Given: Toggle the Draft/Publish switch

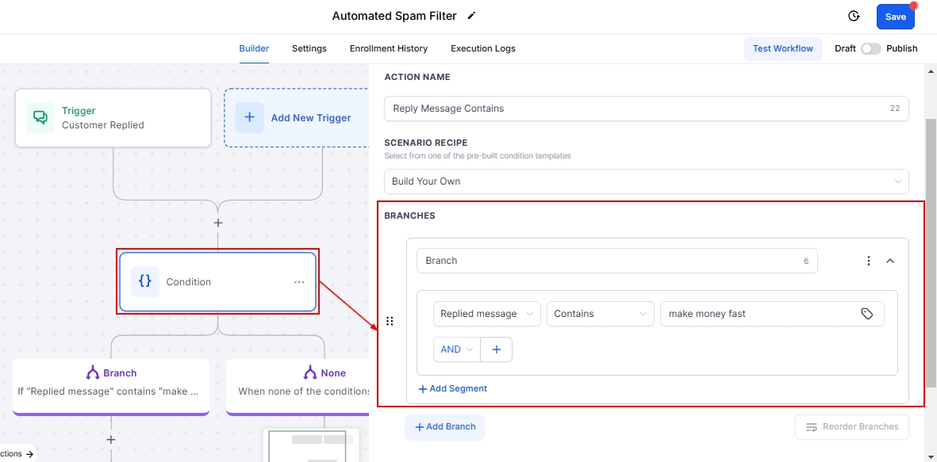Looking at the screenshot, I should (870, 48).
